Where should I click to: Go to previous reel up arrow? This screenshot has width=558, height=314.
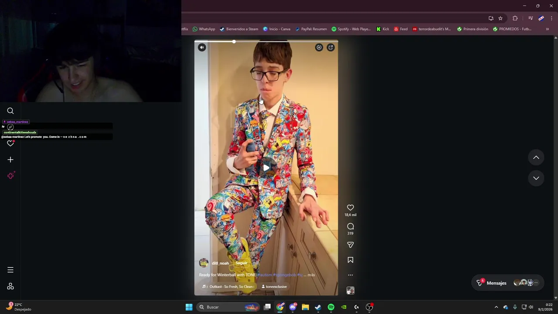[x=536, y=157]
